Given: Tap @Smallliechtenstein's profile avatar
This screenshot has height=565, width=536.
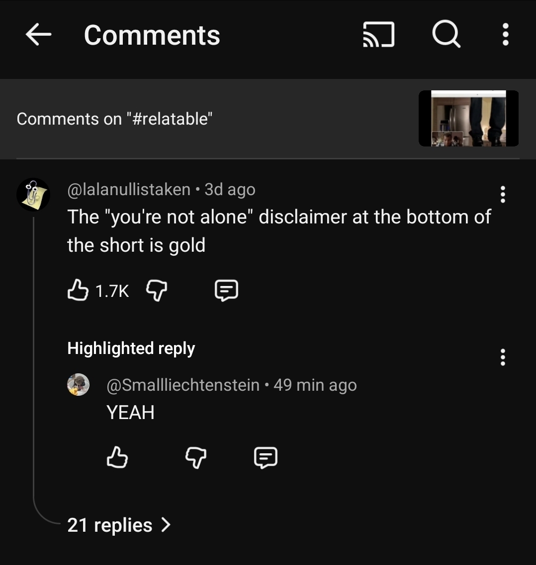Looking at the screenshot, I should pyautogui.click(x=78, y=385).
